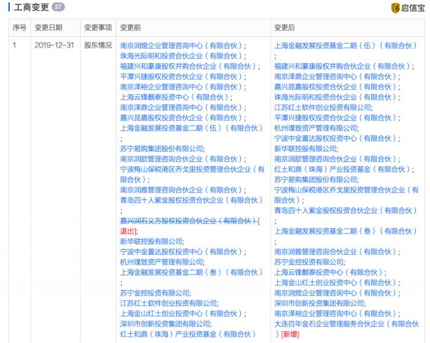Click the 启信宝 logo icon
Screen dimensions: 430x343
(395, 8)
